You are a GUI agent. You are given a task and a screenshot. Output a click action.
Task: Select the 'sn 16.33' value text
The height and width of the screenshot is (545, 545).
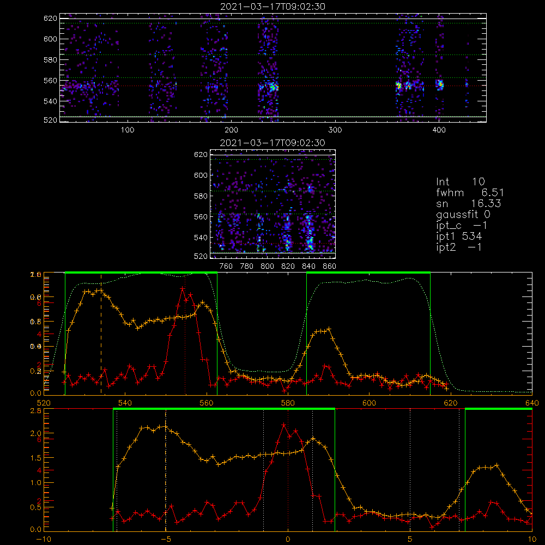coord(469,203)
